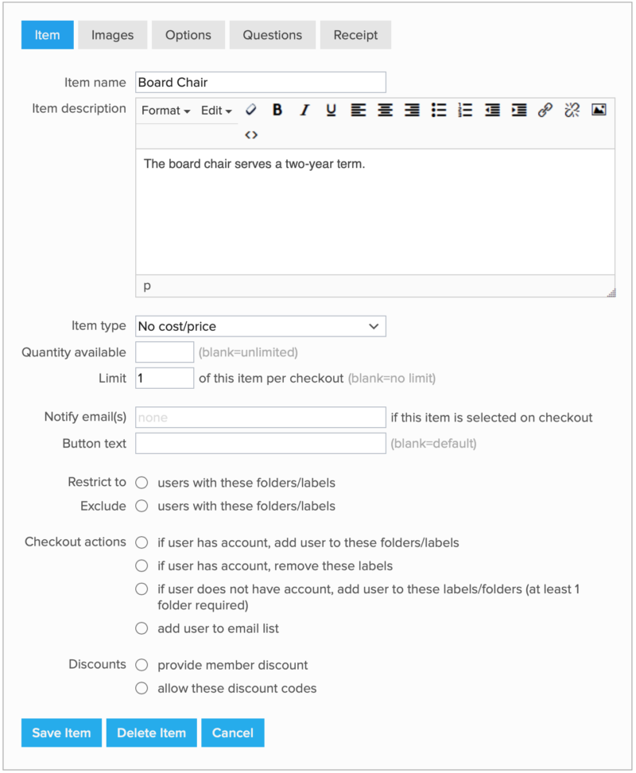Open the Receipt tab
The width and height of the screenshot is (636, 773).
355,35
